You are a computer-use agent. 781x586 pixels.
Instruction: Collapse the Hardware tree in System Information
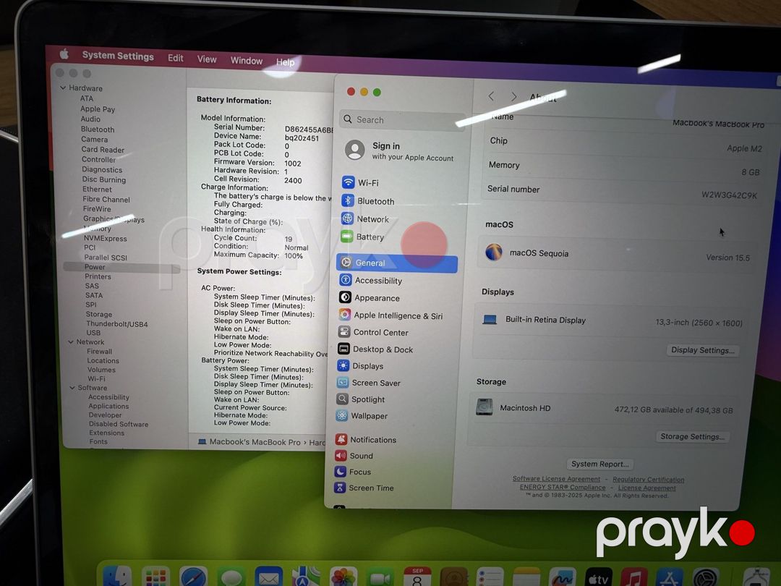point(63,88)
